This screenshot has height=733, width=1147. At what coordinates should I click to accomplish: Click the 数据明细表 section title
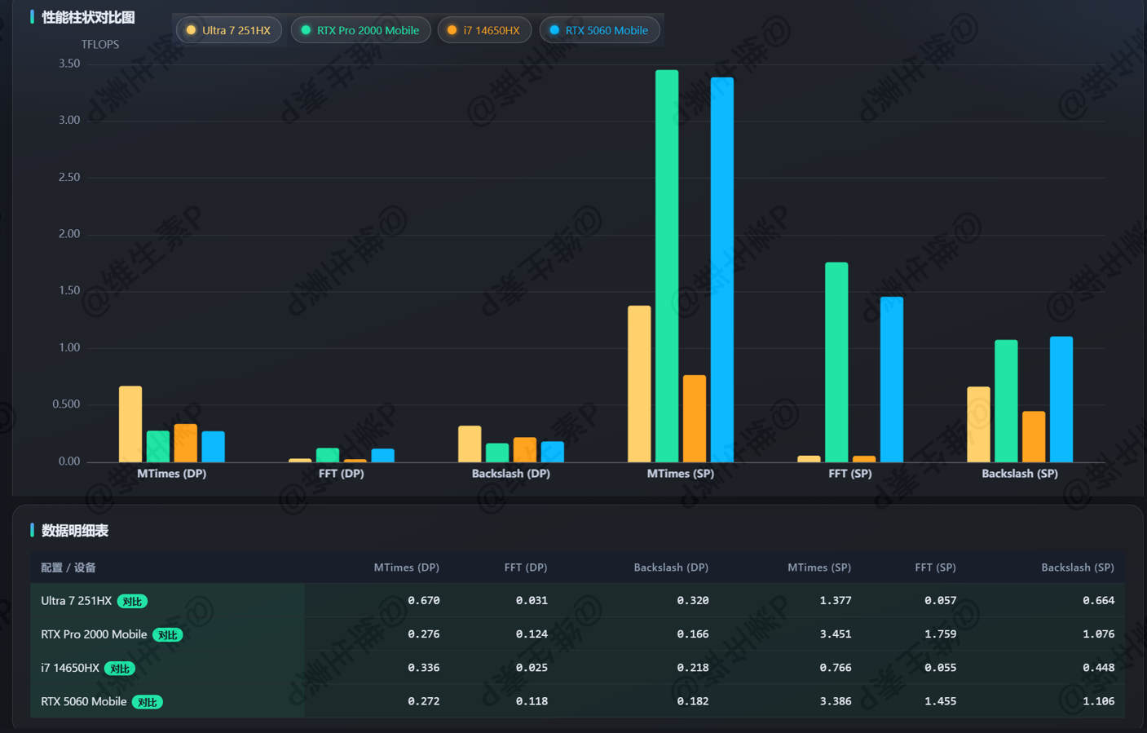(75, 531)
